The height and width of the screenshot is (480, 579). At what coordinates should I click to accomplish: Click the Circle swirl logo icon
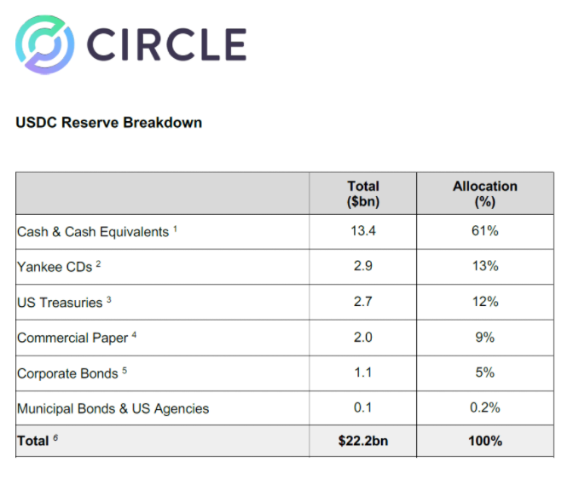click(x=44, y=44)
